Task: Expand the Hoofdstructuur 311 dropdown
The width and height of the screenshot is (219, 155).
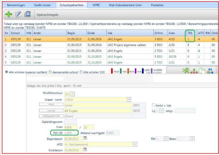Action: [73, 94]
